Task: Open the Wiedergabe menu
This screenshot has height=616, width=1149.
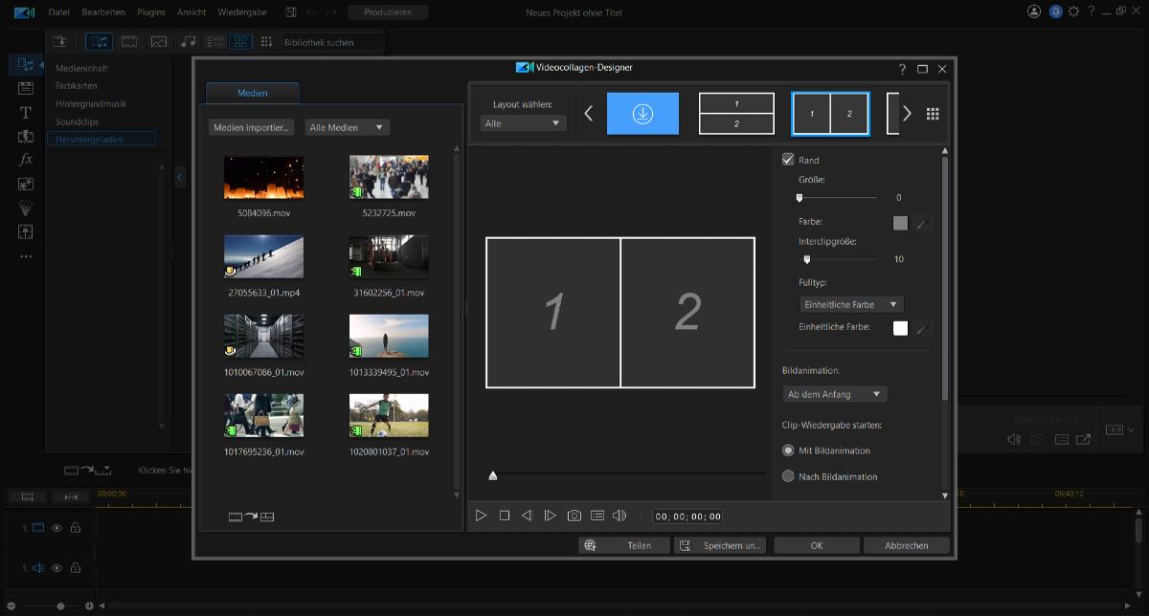Action: click(x=242, y=12)
